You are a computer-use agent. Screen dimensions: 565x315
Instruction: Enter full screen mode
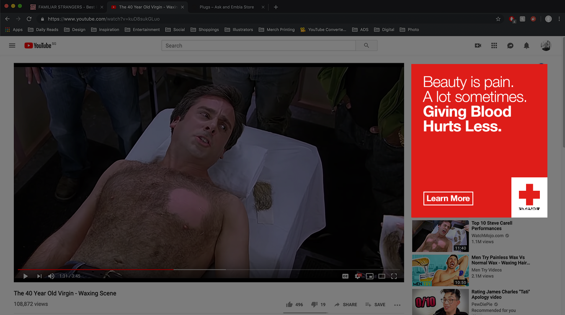coord(394,276)
